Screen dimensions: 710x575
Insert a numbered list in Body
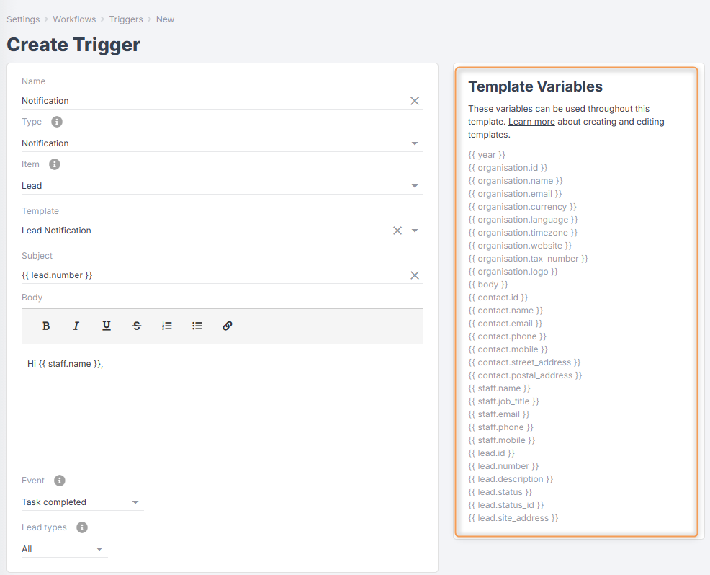pos(167,326)
